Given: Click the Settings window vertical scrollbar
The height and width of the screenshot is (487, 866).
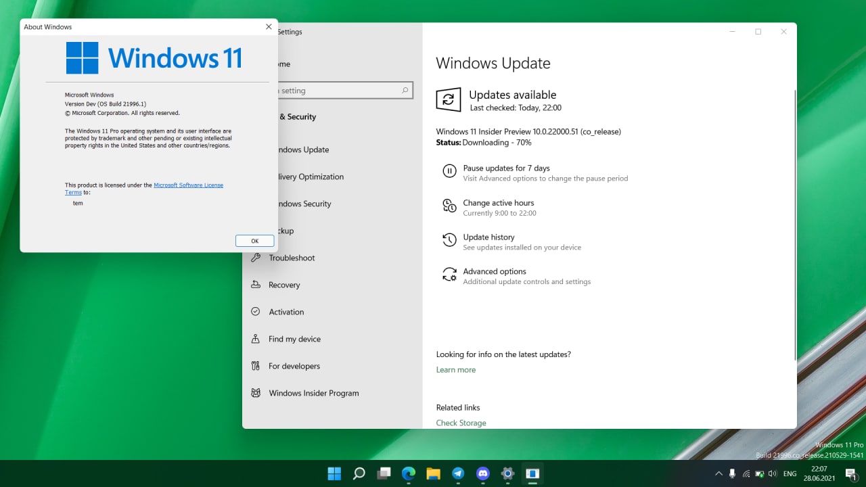Looking at the screenshot, I should [795, 225].
